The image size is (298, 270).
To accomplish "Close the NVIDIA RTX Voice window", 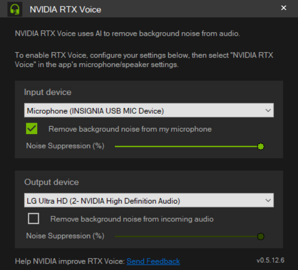I will [284, 8].
